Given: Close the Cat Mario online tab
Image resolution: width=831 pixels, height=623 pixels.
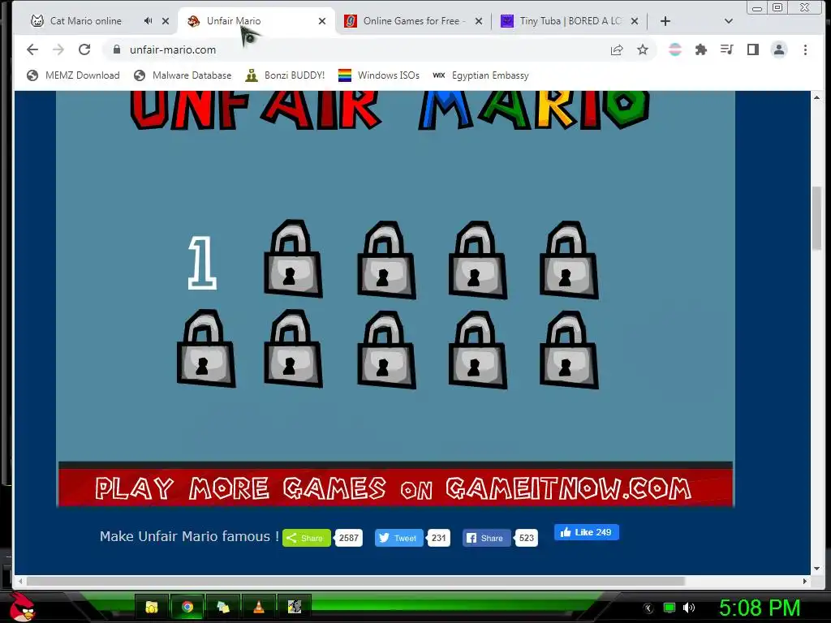Looking at the screenshot, I should point(166,21).
